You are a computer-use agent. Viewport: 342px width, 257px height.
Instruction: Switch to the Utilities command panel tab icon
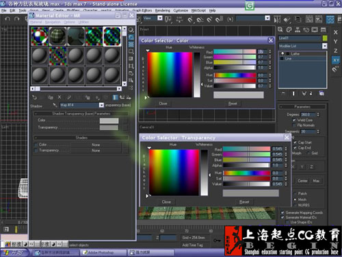[324, 29]
